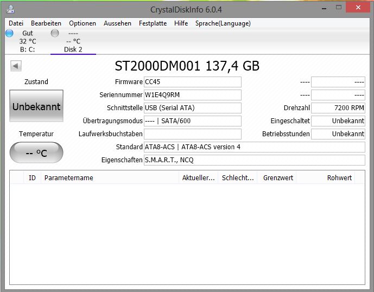Click the gray Disk 2 status indicator
Image resolution: width=374 pixels, height=292 pixels.
(x=55, y=33)
